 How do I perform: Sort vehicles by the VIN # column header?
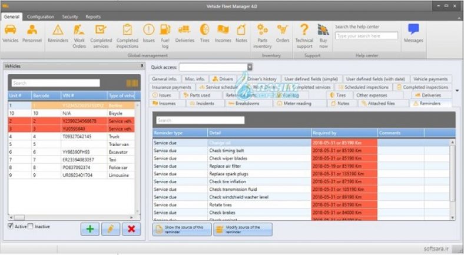[84, 95]
